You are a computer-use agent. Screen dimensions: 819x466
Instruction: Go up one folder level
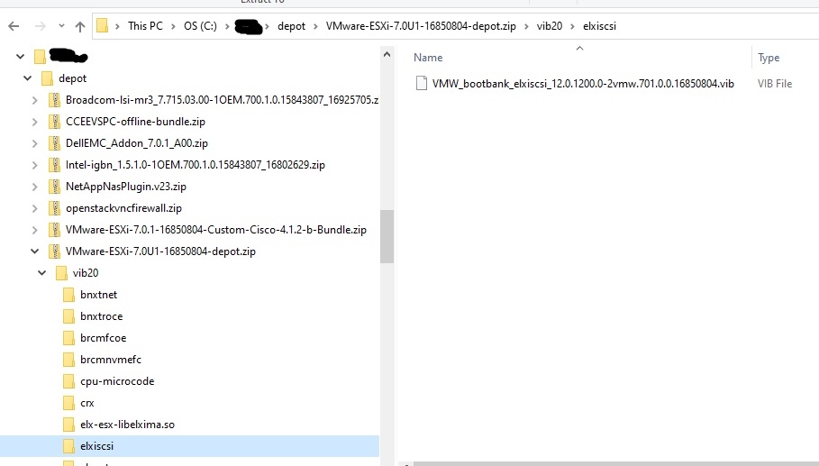[x=80, y=26]
